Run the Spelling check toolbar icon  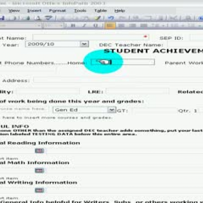pos(48,18)
